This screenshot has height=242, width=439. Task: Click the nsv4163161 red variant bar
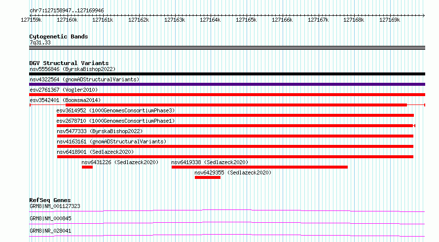235,146
